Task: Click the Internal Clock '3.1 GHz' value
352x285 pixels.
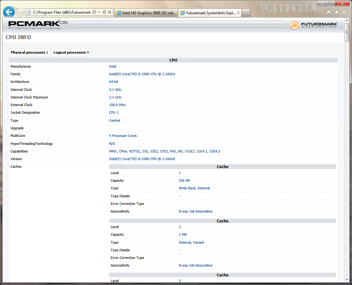Action: 115,90
